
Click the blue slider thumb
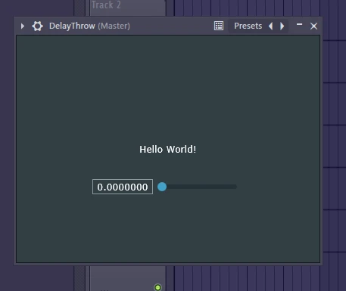tap(162, 187)
